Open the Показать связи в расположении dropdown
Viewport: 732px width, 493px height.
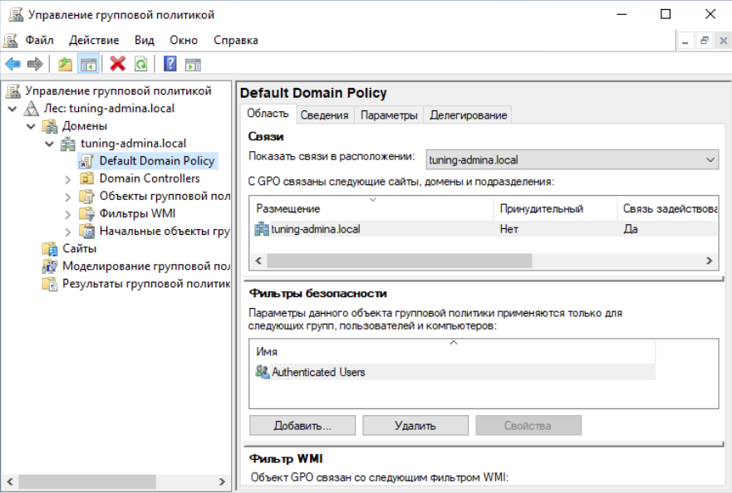(x=572, y=159)
